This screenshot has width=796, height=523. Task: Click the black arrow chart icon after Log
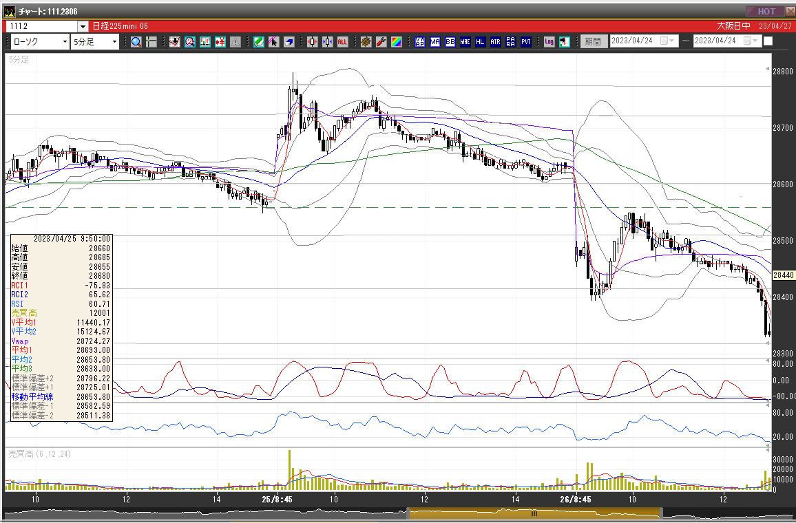coord(565,42)
